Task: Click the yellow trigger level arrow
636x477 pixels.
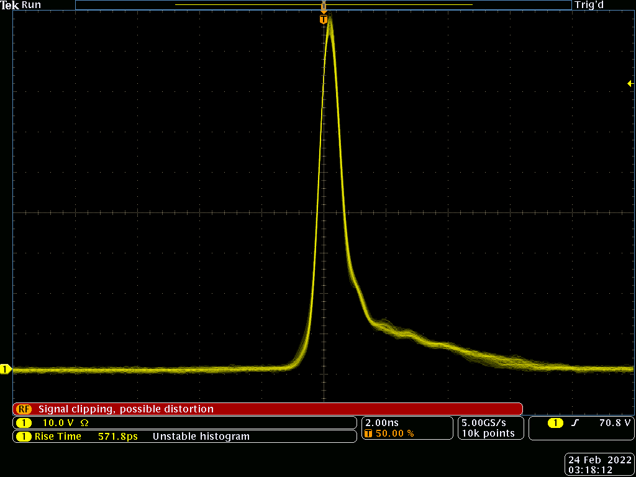Action: tap(630, 83)
